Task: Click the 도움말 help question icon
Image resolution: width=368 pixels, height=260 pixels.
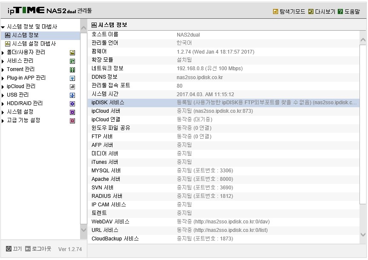Action: pos(340,11)
